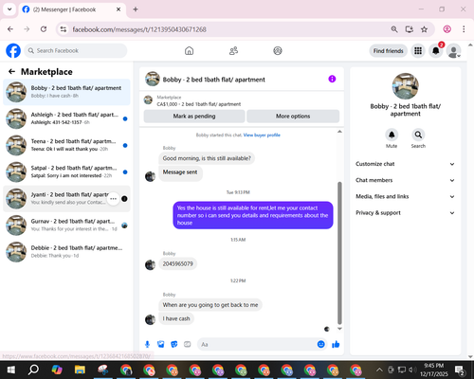The width and height of the screenshot is (474, 379).
Task: Open the Gurnav conversation
Action: [66, 226]
